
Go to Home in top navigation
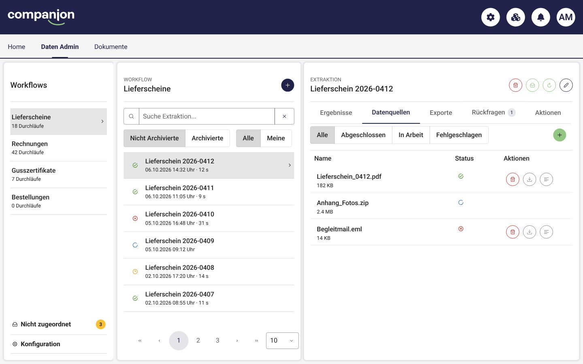coord(17,47)
